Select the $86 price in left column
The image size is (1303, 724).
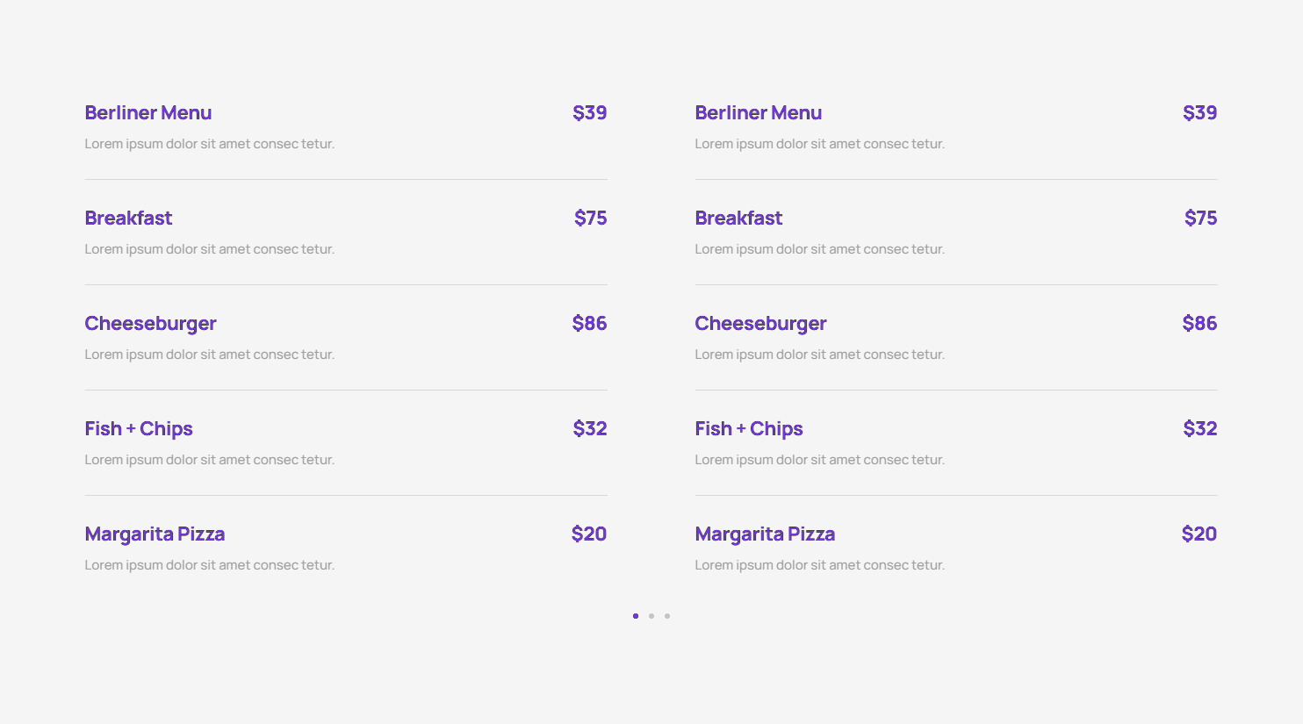[590, 324]
